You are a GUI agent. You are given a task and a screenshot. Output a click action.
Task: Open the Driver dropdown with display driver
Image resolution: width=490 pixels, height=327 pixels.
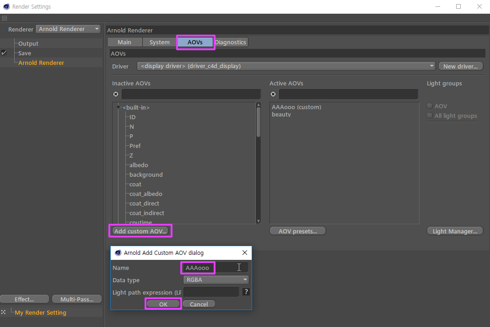point(286,66)
